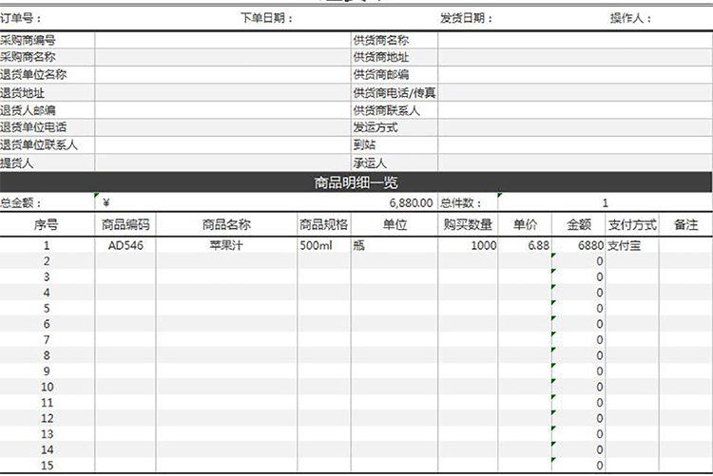The image size is (713, 476).
Task: Click the 承运人 label cell
Action: (395, 162)
